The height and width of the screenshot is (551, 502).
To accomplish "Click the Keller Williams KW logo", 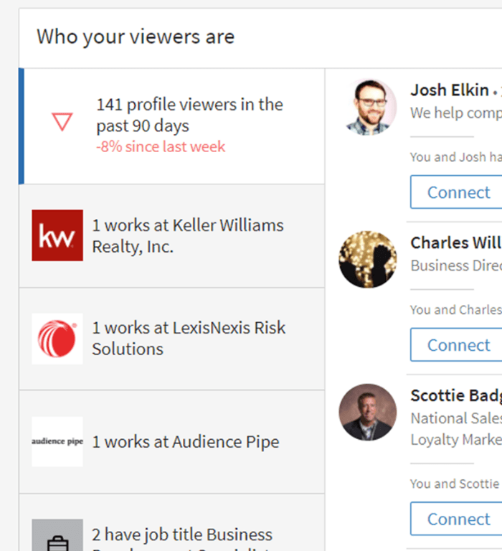I will (57, 235).
